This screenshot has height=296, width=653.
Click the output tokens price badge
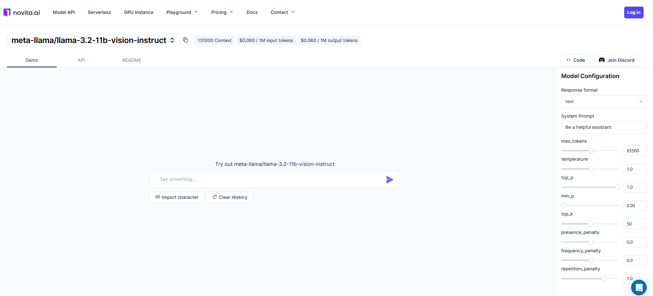click(x=329, y=40)
